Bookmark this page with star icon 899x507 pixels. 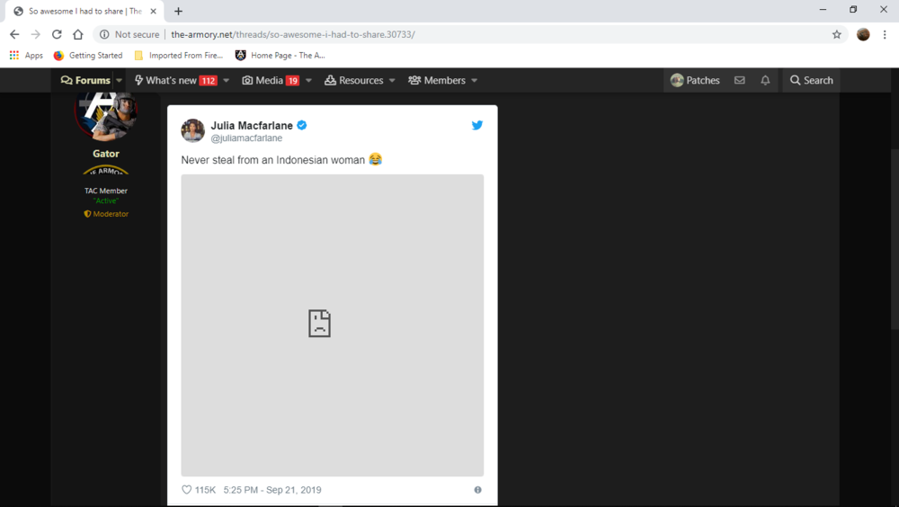coord(837,34)
